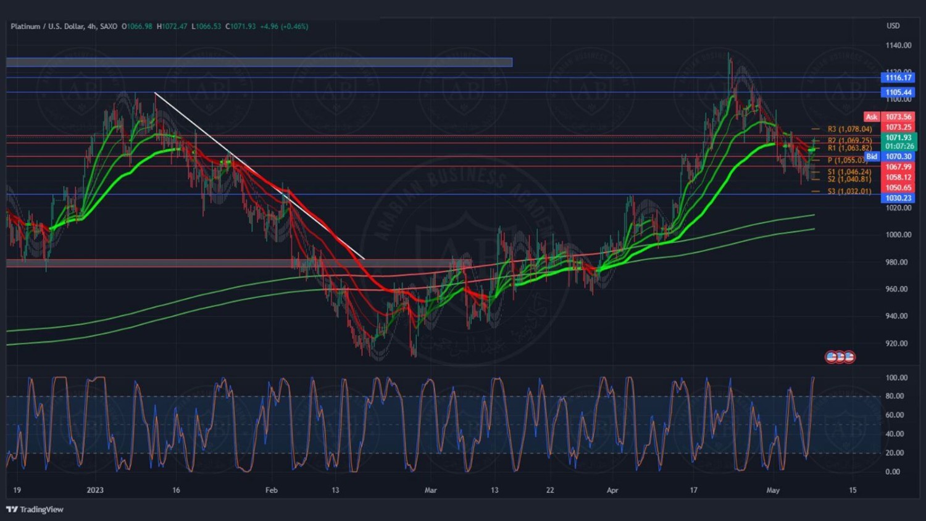The image size is (926, 521).
Task: Select the blue rectangle zone at chart top
Action: tap(259, 62)
